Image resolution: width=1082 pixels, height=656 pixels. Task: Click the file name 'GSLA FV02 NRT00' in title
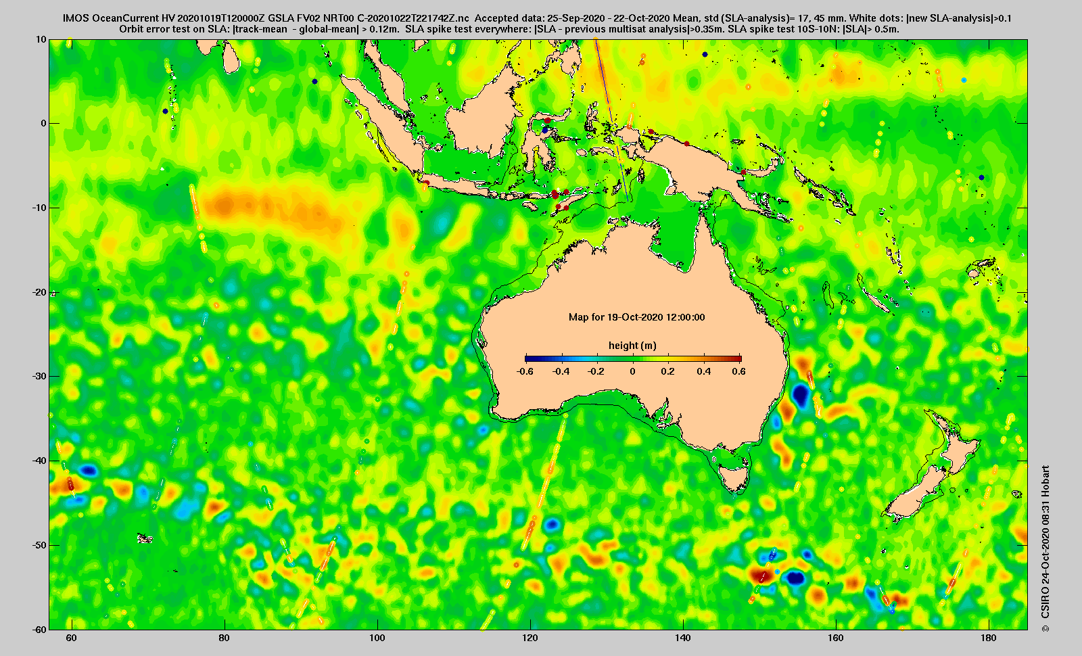click(x=311, y=19)
